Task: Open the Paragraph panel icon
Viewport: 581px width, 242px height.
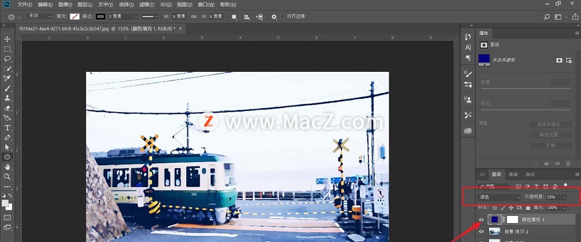Action: [x=468, y=58]
